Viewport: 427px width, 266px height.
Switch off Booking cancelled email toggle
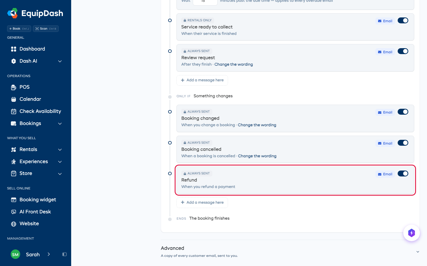403,143
